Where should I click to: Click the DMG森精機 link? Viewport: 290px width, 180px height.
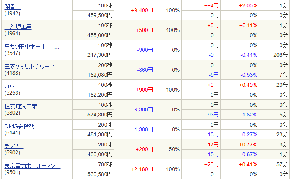coord(19,126)
